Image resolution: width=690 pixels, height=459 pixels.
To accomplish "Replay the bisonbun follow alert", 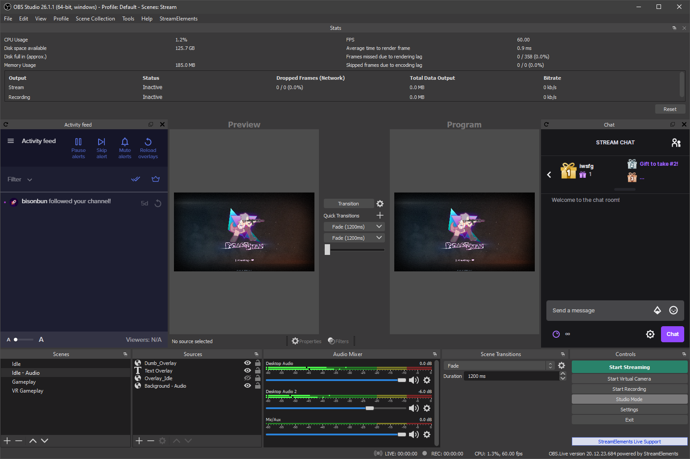I will coord(158,204).
